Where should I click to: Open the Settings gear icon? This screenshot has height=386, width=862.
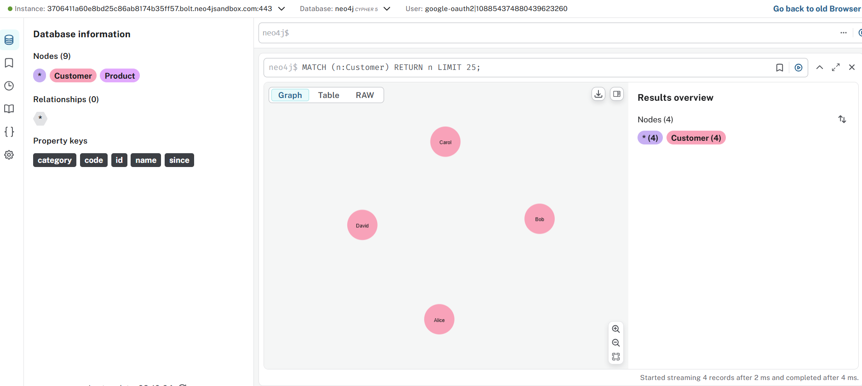[x=9, y=155]
